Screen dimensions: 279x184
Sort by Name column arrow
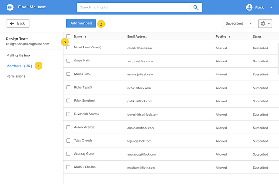click(x=85, y=37)
